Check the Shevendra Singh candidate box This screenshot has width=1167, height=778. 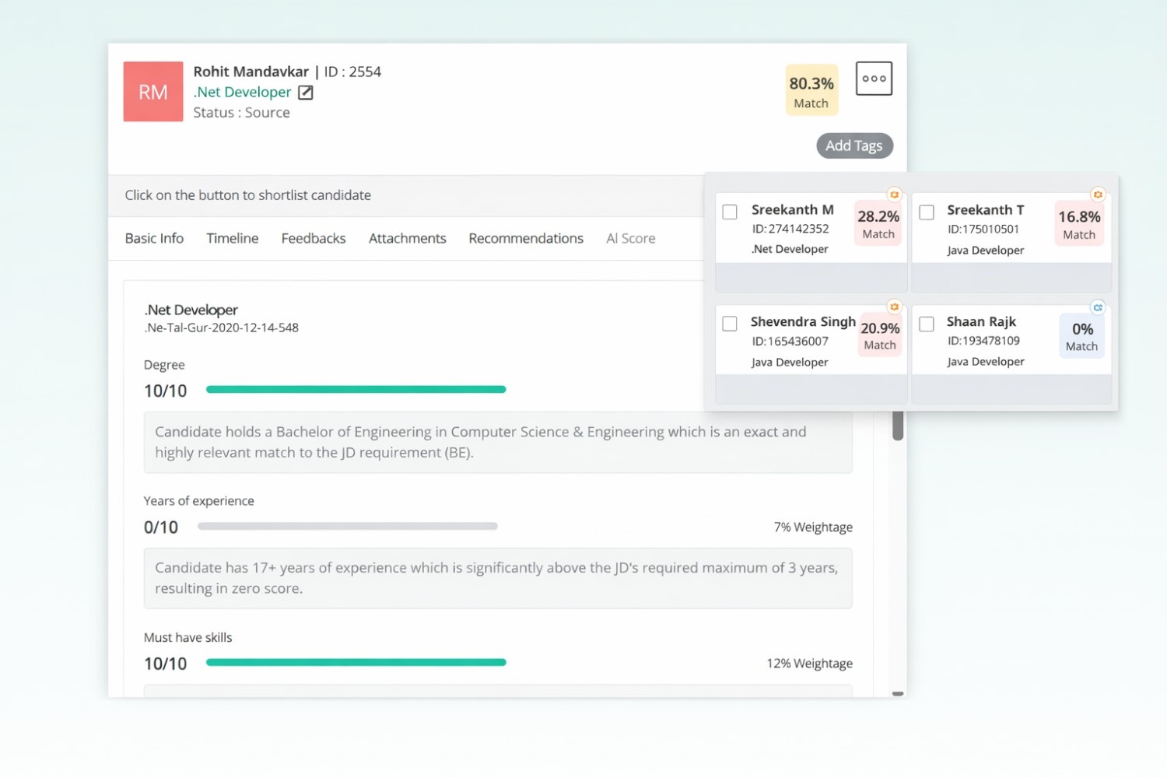730,324
